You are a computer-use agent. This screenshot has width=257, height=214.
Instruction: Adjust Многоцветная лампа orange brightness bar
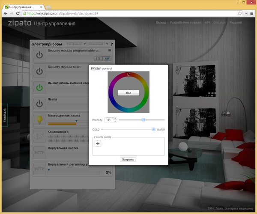pos(62,124)
